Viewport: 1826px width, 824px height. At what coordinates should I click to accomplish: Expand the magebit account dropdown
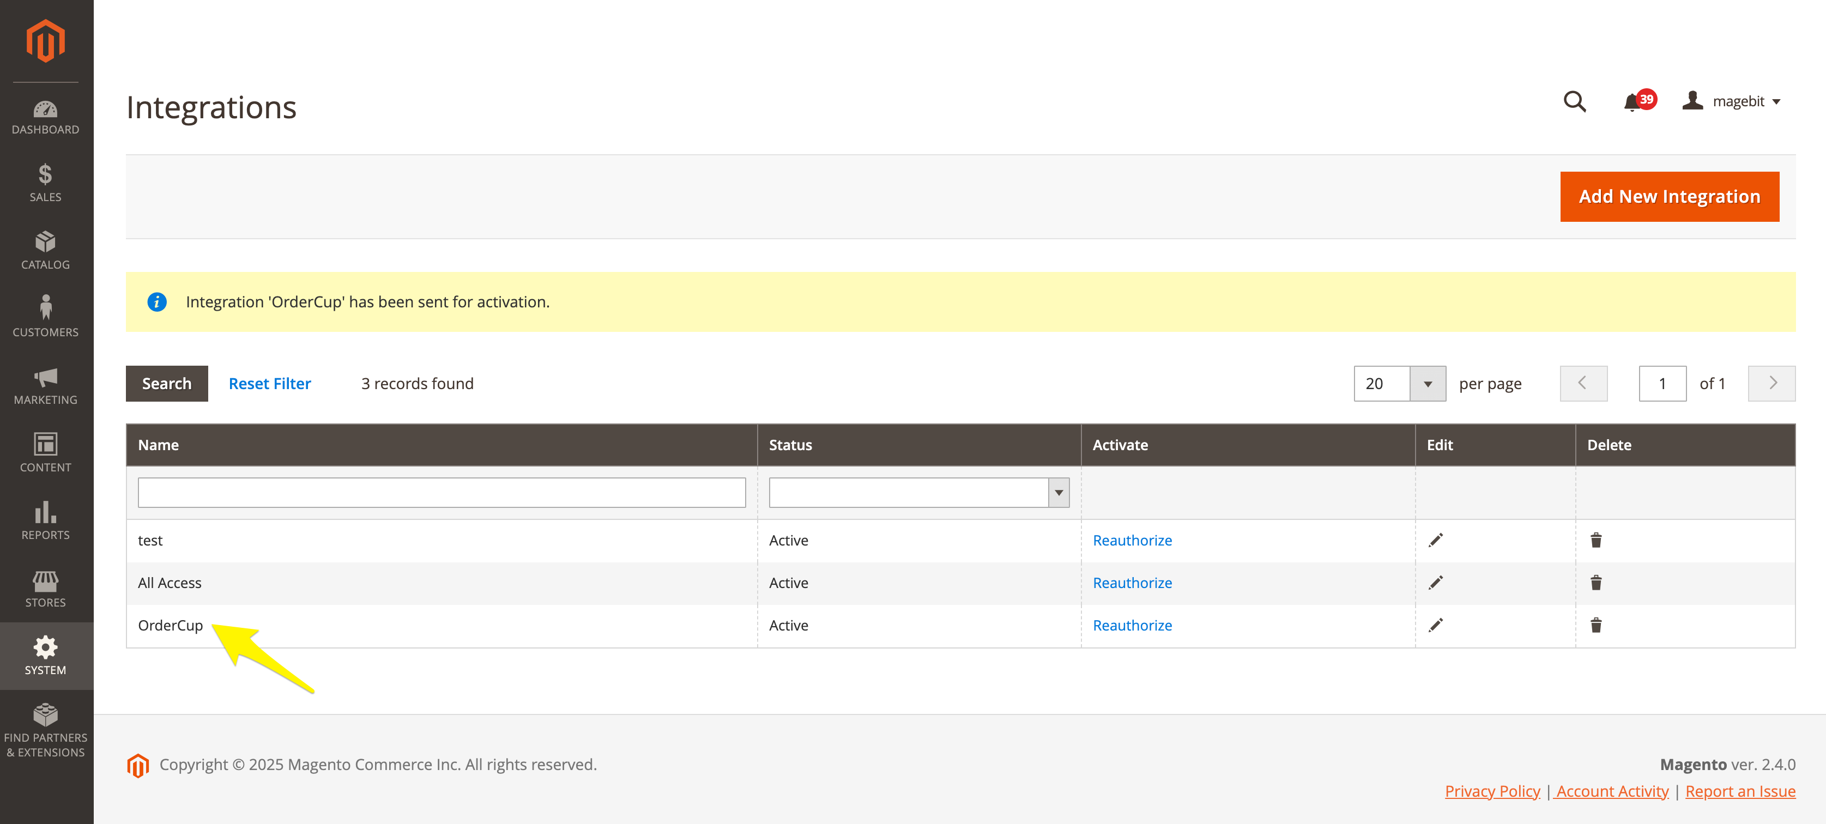1732,101
